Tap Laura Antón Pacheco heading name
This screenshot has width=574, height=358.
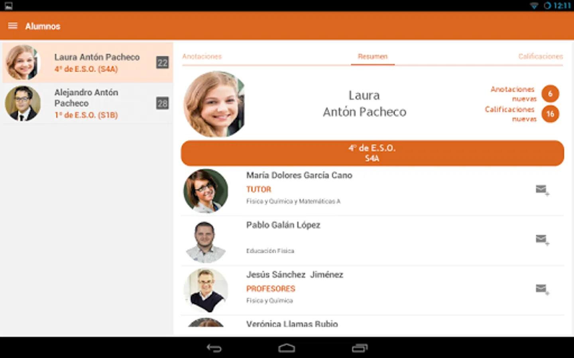pyautogui.click(x=364, y=104)
